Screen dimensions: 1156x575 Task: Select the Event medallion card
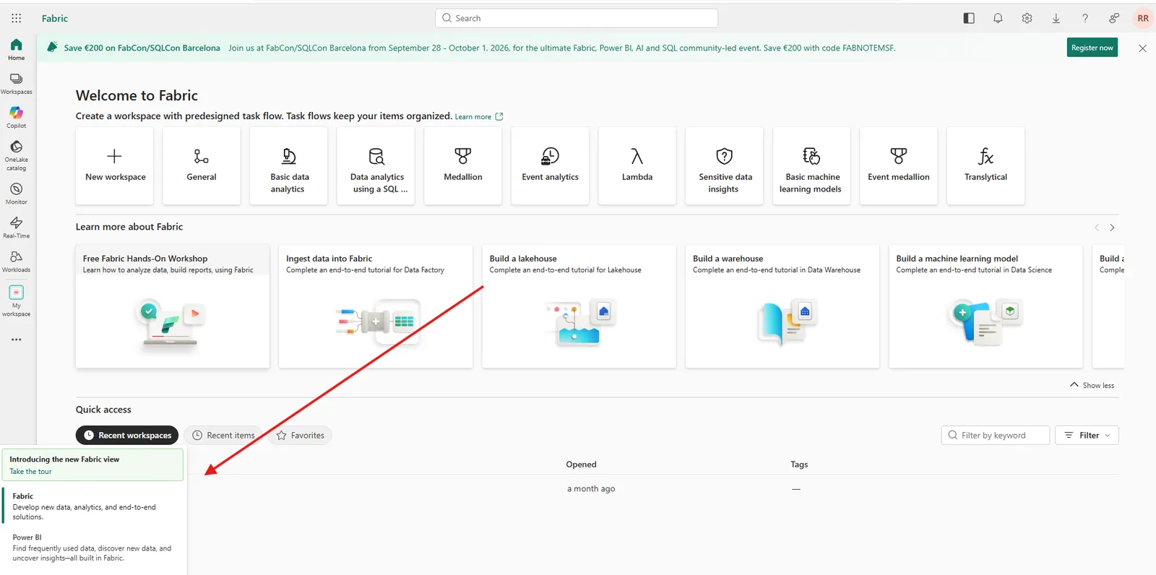(899, 165)
